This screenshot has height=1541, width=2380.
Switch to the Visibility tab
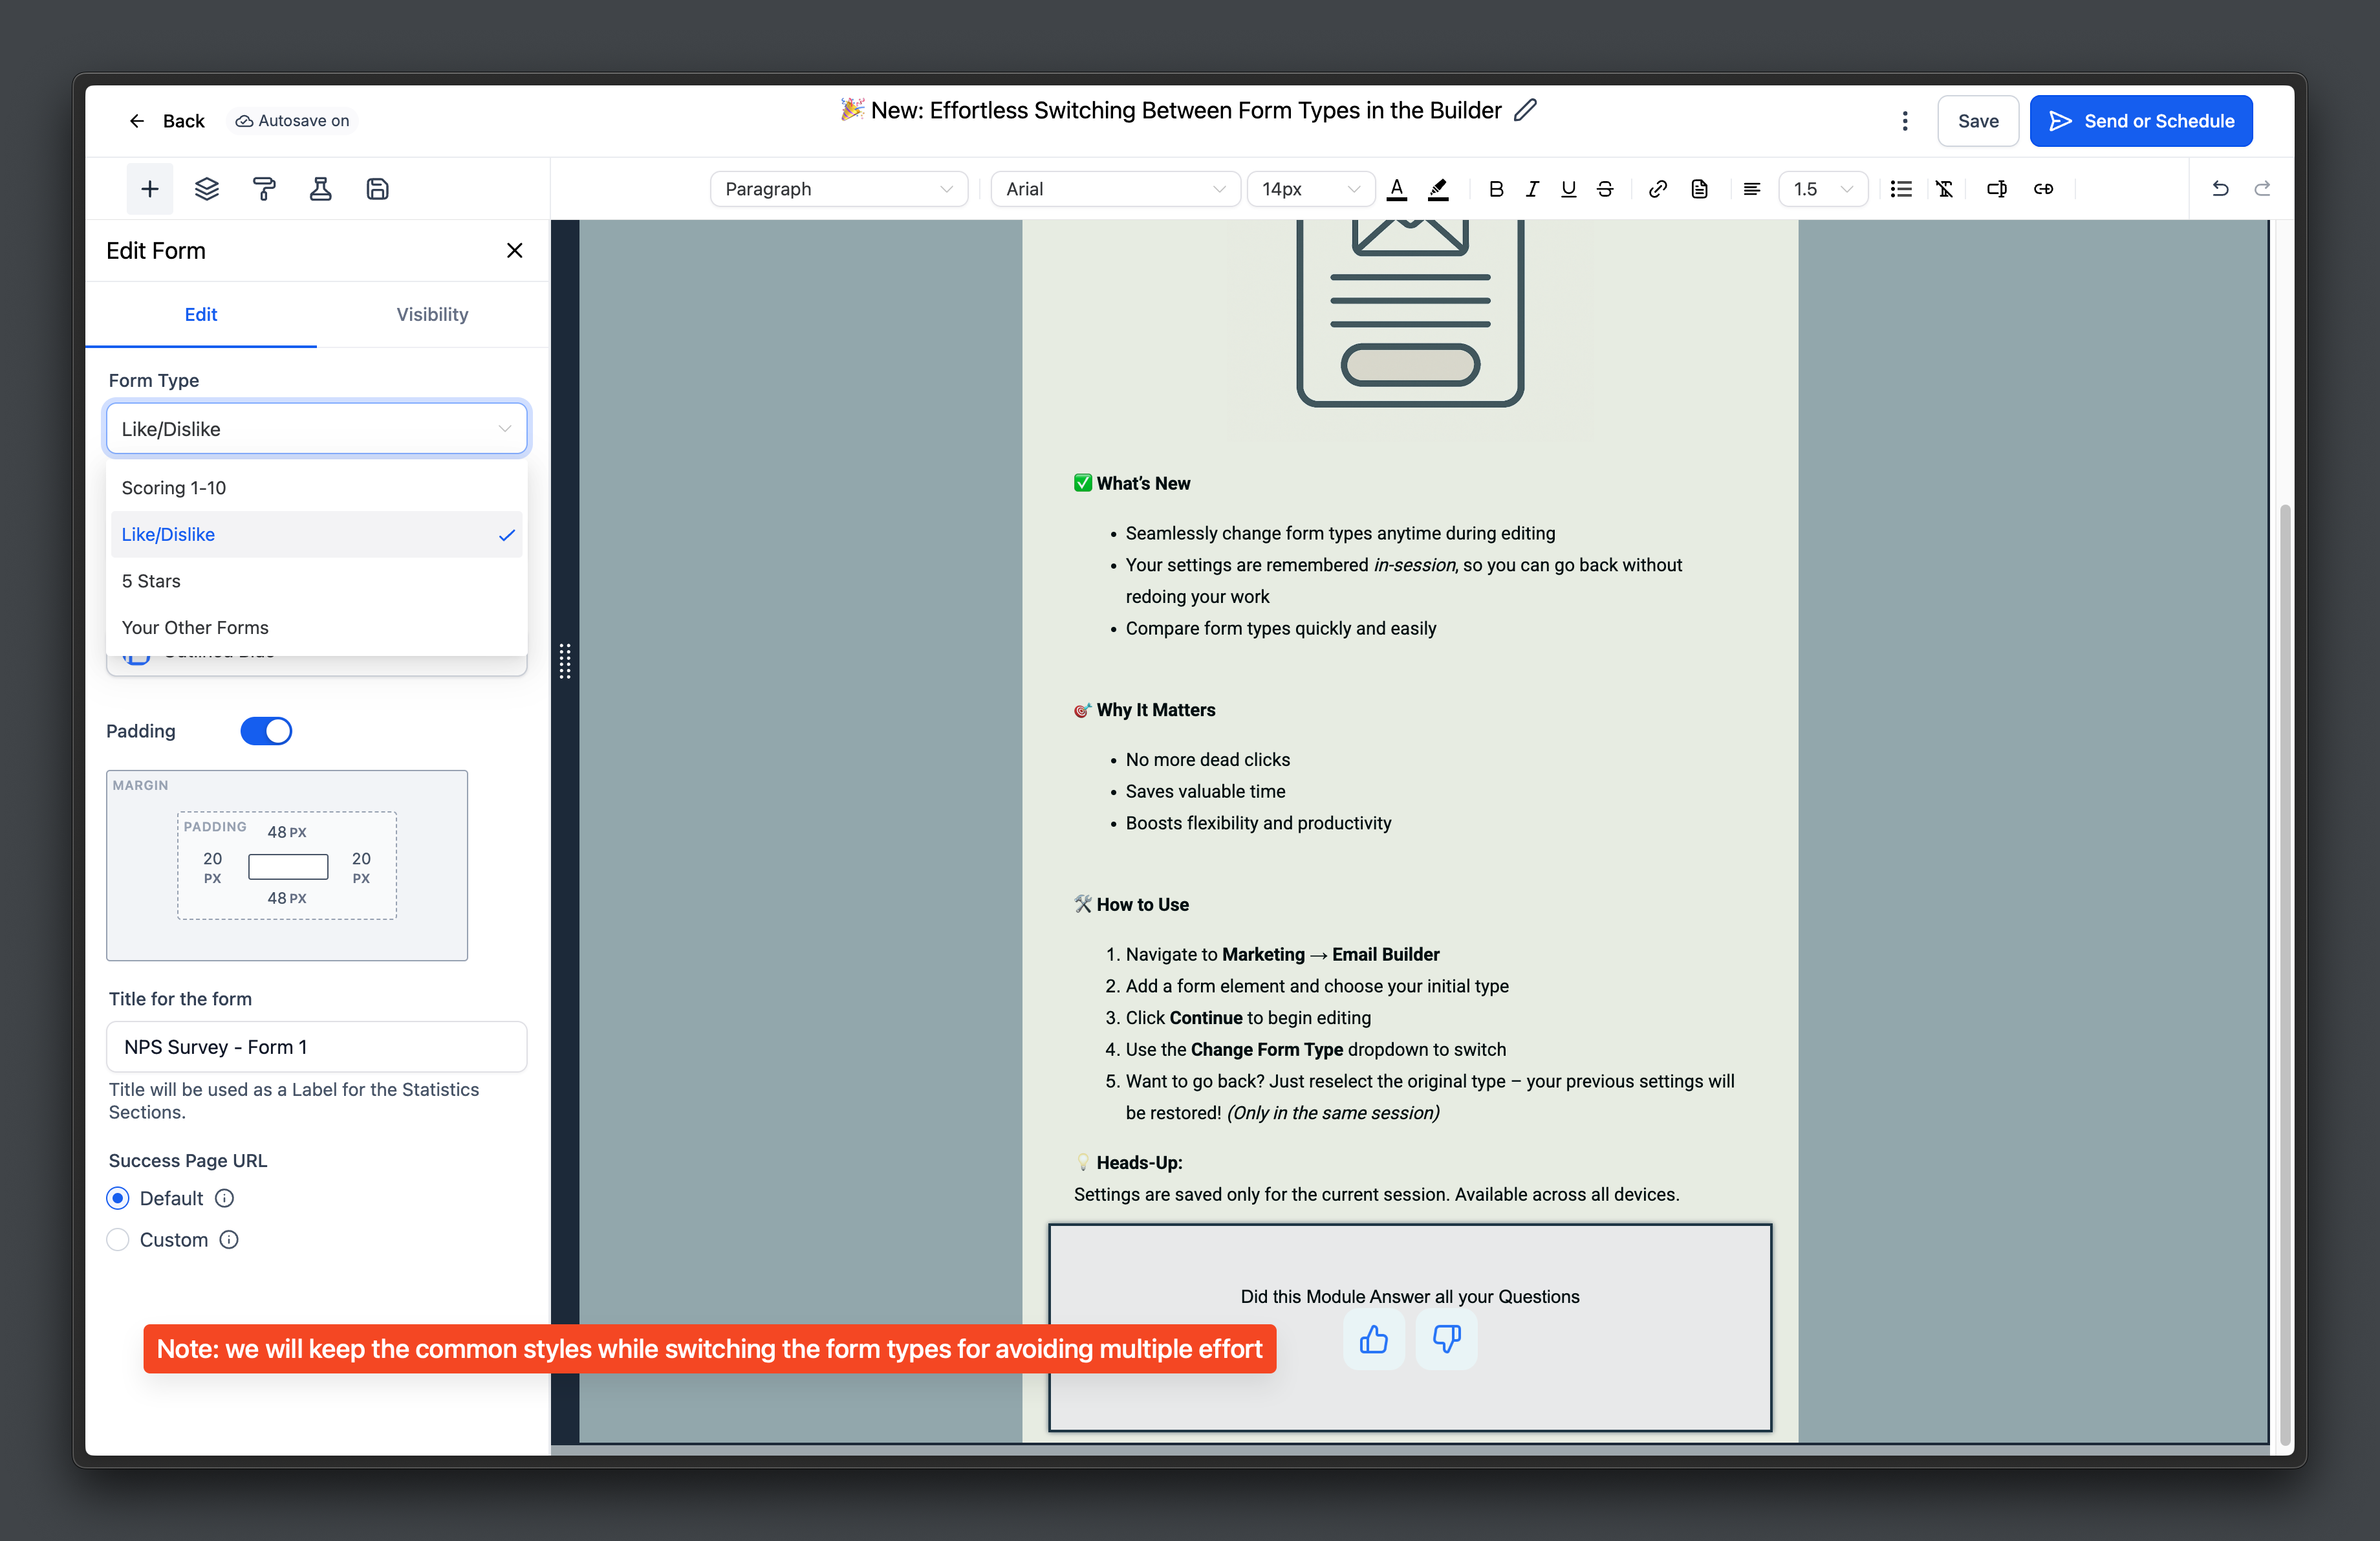[x=432, y=314]
